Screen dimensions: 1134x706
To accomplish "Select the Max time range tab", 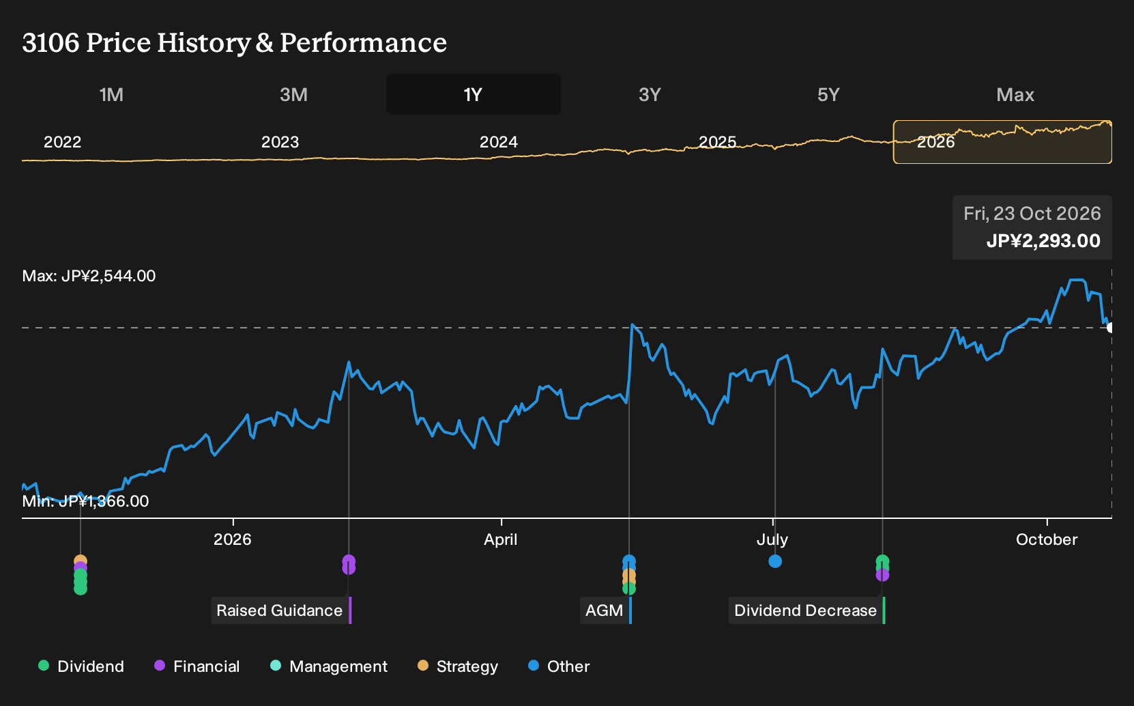I will pyautogui.click(x=1015, y=94).
